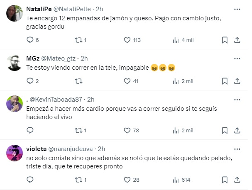Like the tweet by NataliPe

pyautogui.click(x=127, y=40)
